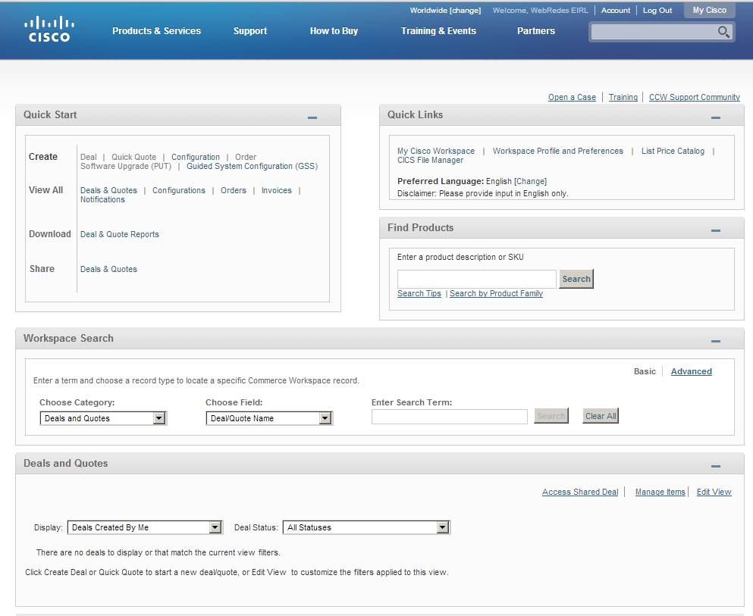This screenshot has height=616, width=753.
Task: Open Access Shared Deal
Action: click(580, 492)
